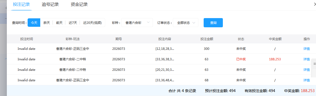Click bet content [12,18,28,3...
This screenshot has width=316, height=96.
click(x=165, y=49)
